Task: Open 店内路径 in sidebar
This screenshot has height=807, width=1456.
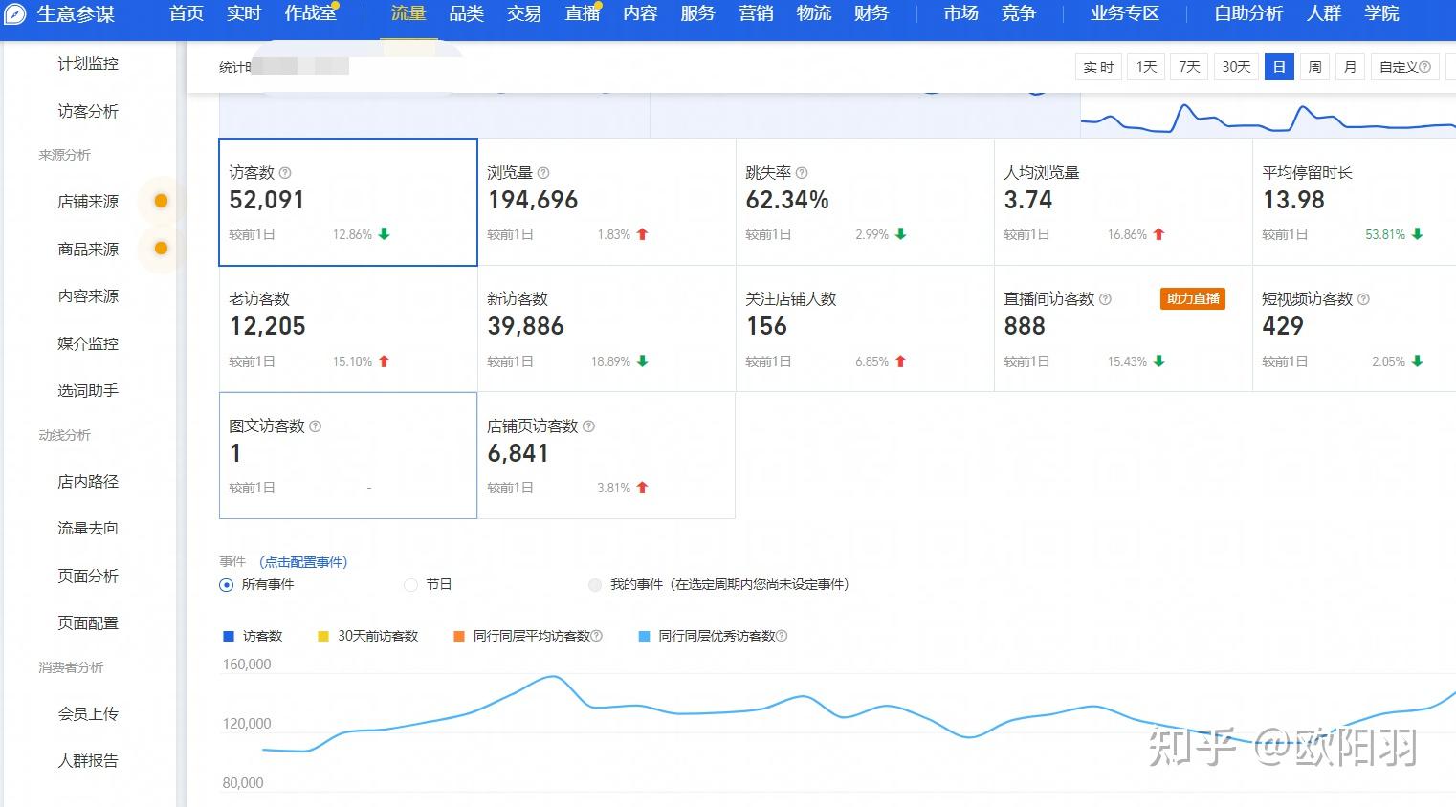Action: click(88, 481)
